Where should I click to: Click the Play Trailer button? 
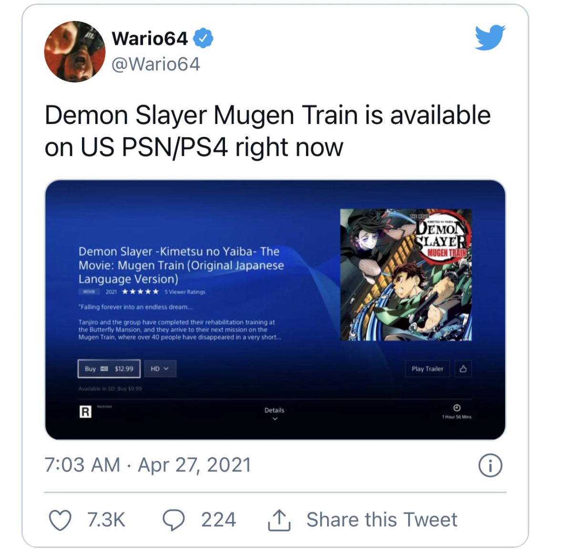[428, 369]
